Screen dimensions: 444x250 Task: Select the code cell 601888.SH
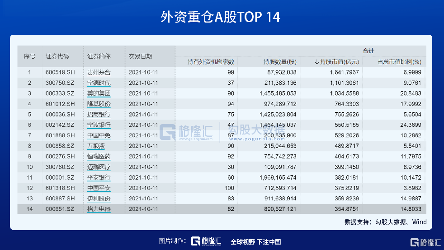tap(60, 135)
